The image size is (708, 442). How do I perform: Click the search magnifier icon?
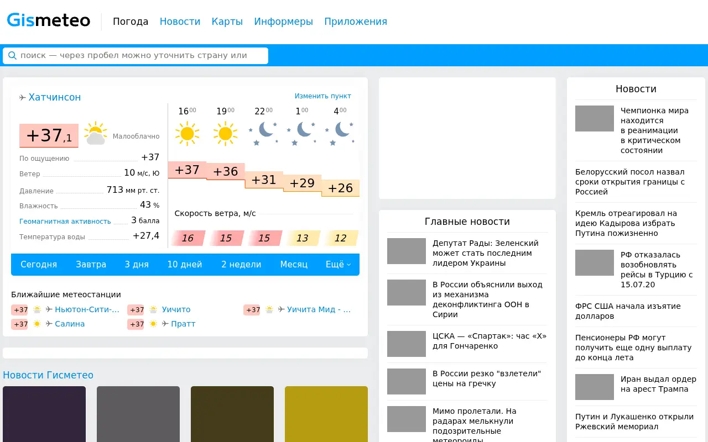(x=12, y=55)
